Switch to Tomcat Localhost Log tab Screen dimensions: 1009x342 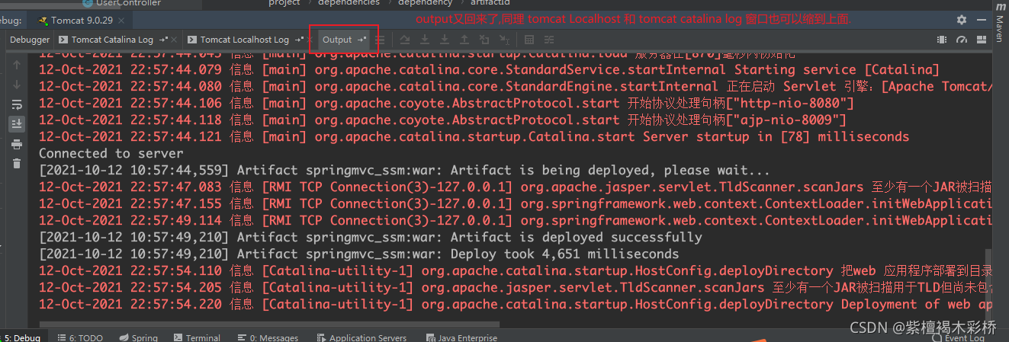point(244,40)
